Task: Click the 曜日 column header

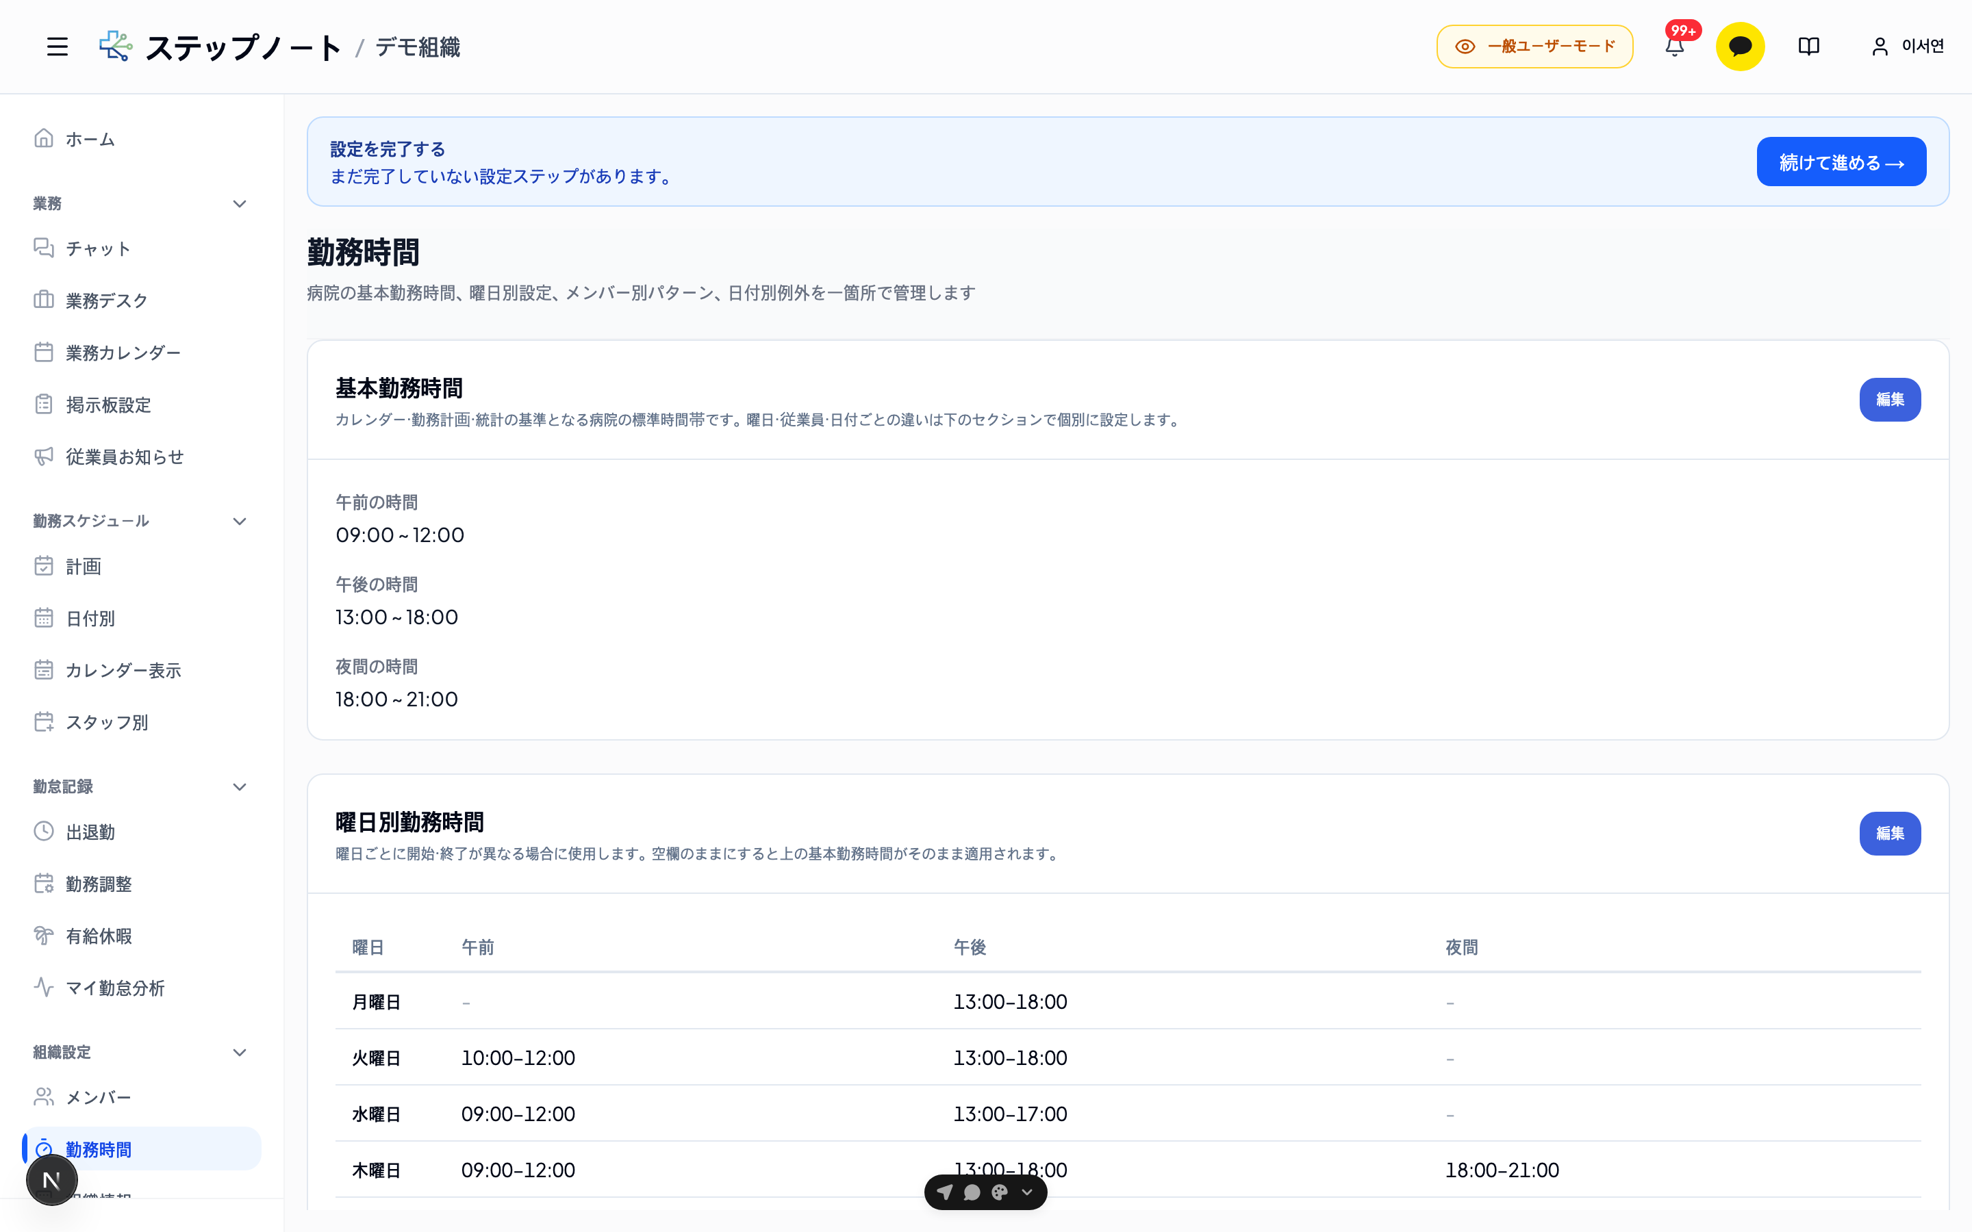Action: [x=368, y=947]
